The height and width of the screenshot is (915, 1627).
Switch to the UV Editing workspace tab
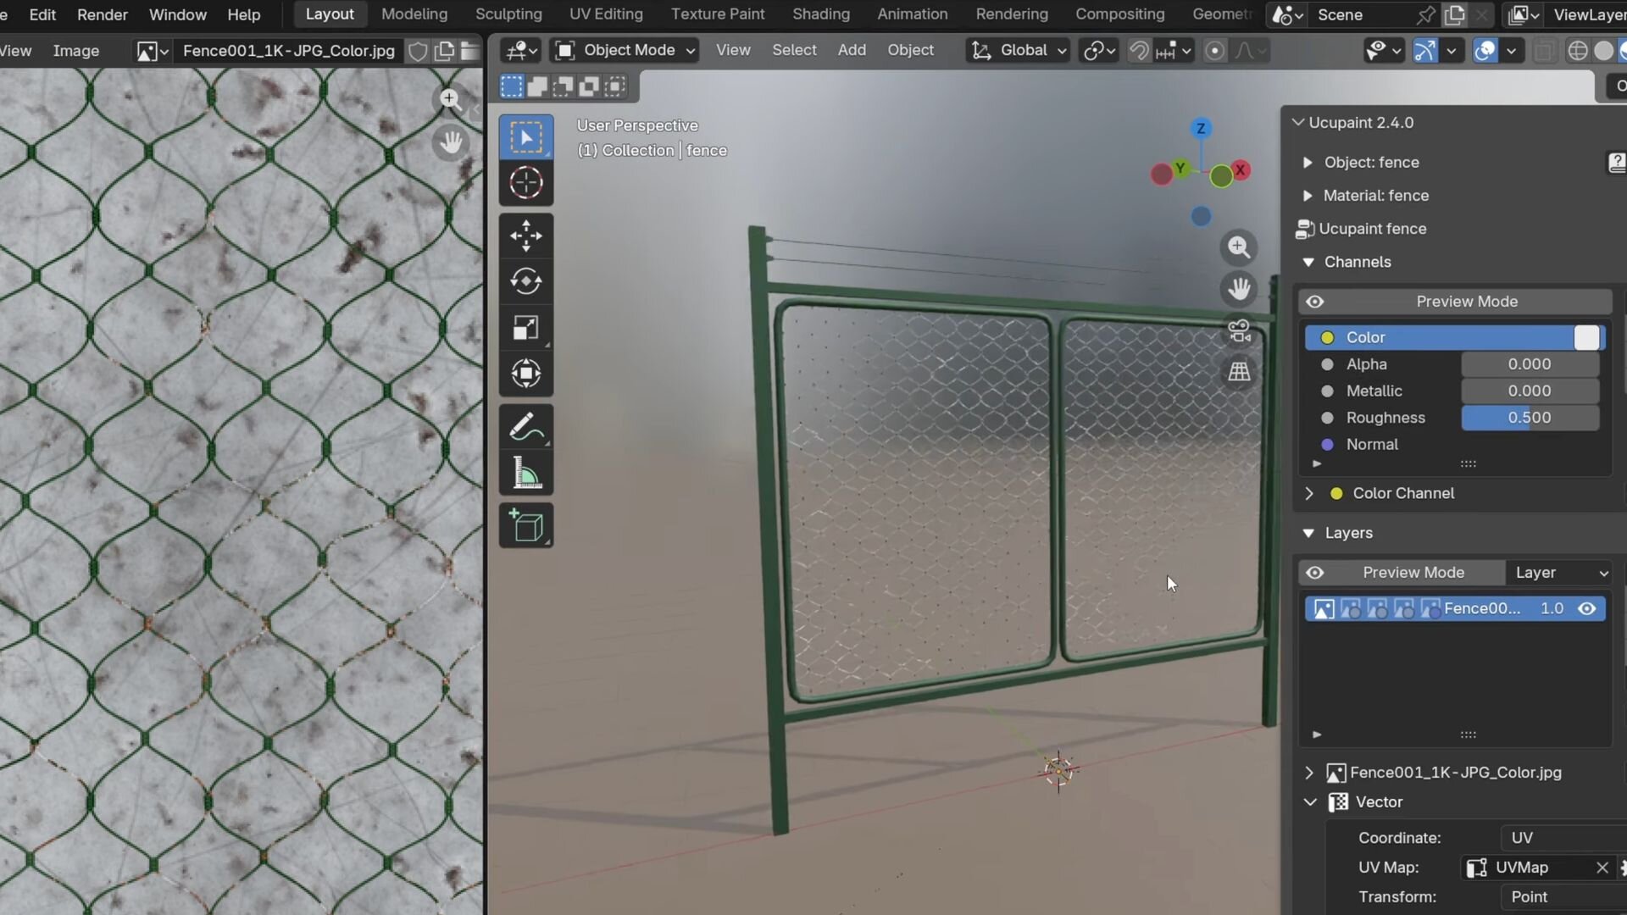point(605,14)
